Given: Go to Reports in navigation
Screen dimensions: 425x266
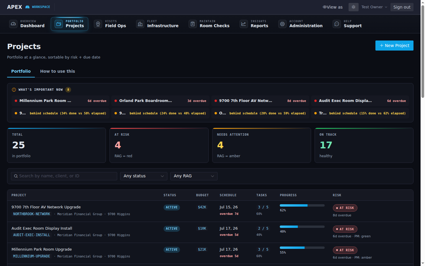Looking at the screenshot, I should [x=254, y=24].
